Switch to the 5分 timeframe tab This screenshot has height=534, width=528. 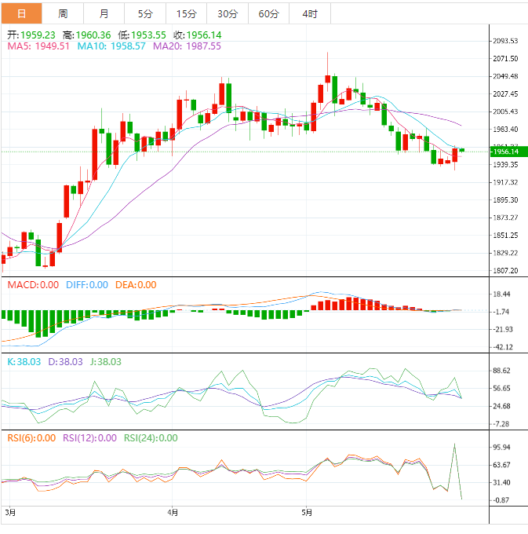145,13
